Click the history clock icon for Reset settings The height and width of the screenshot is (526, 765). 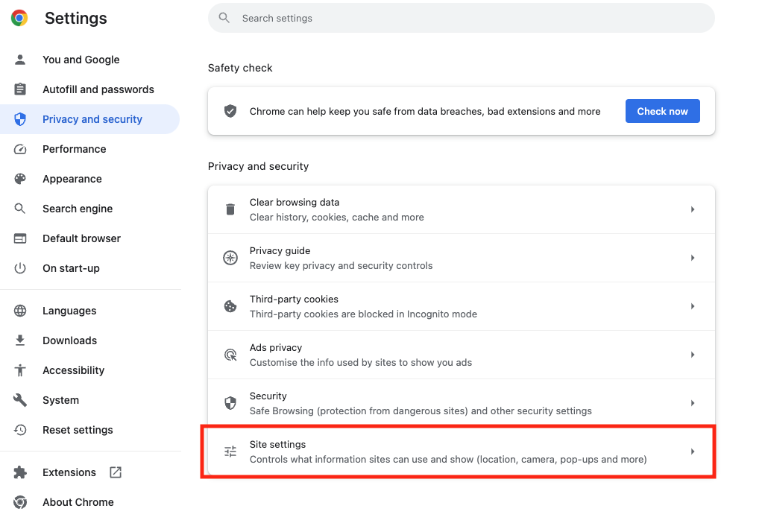(x=20, y=429)
